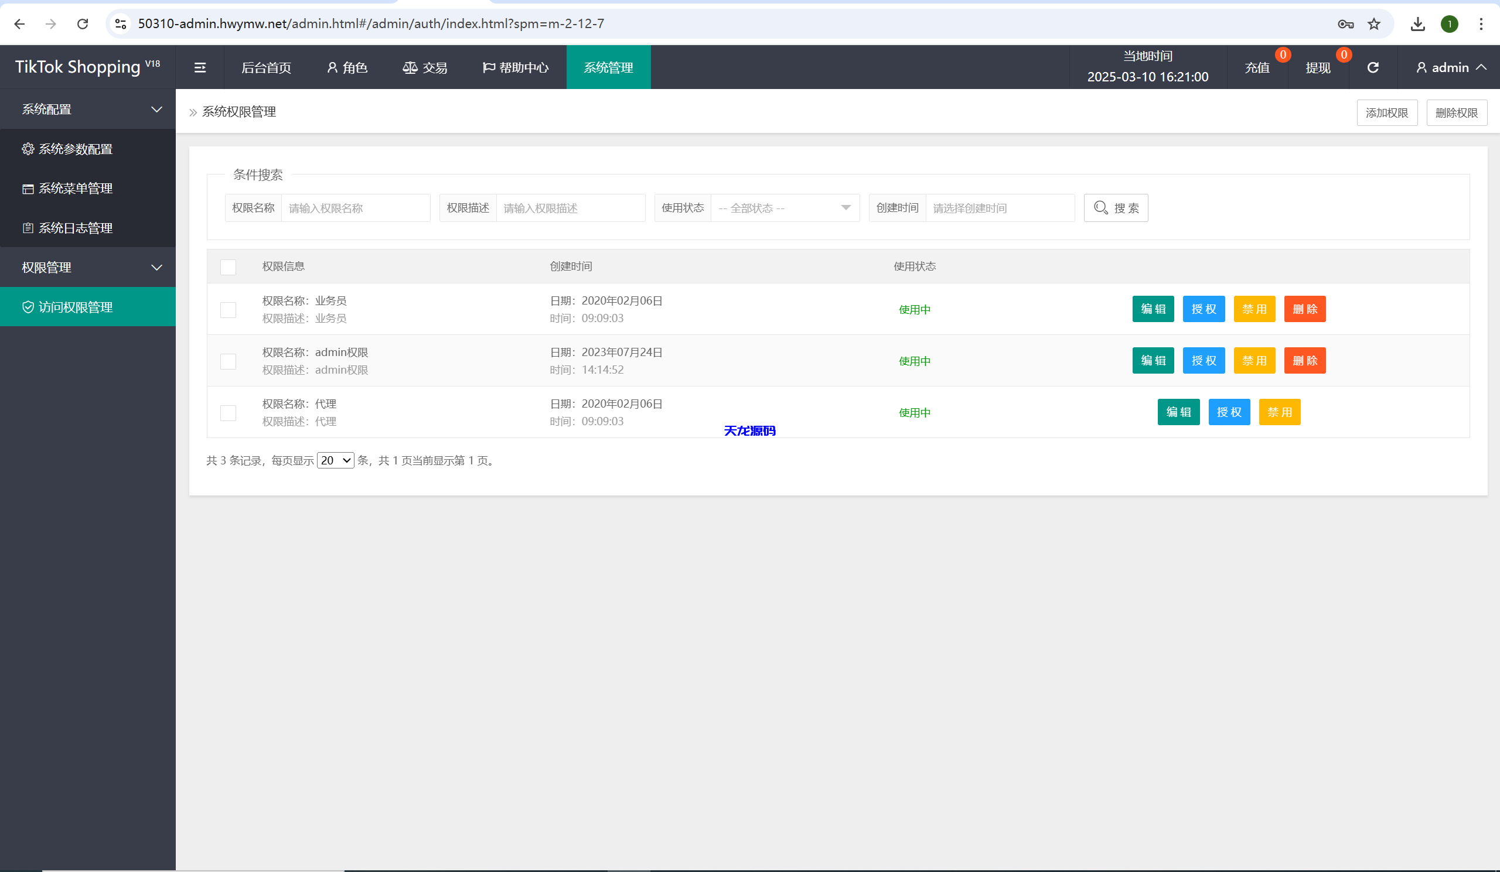This screenshot has width=1500, height=872.
Task: Click the sidebar collapse hamburger icon
Action: coord(200,68)
